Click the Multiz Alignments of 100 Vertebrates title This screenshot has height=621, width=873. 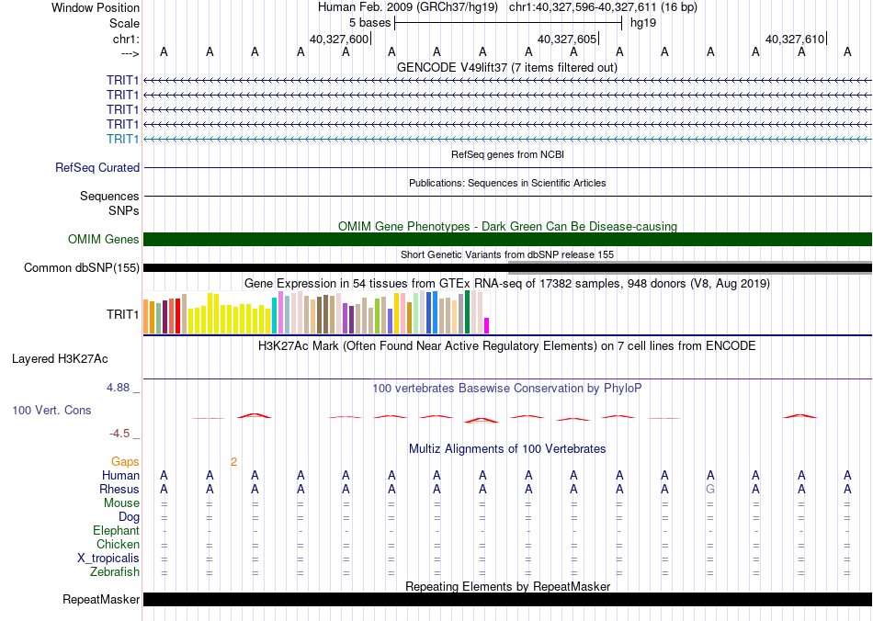click(507, 449)
